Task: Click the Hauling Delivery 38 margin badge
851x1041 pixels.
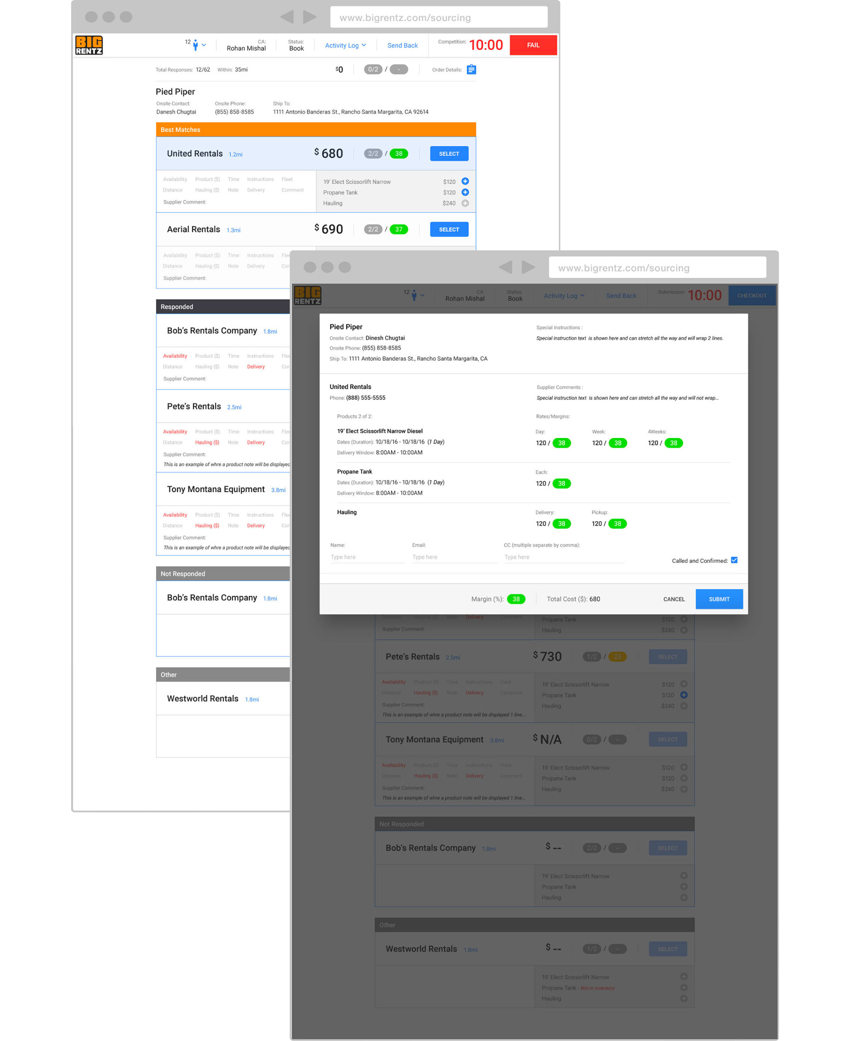Action: pyautogui.click(x=561, y=523)
